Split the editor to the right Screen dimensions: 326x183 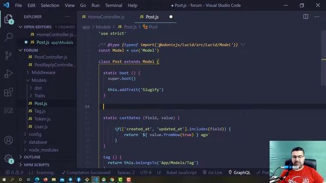pos(306,17)
